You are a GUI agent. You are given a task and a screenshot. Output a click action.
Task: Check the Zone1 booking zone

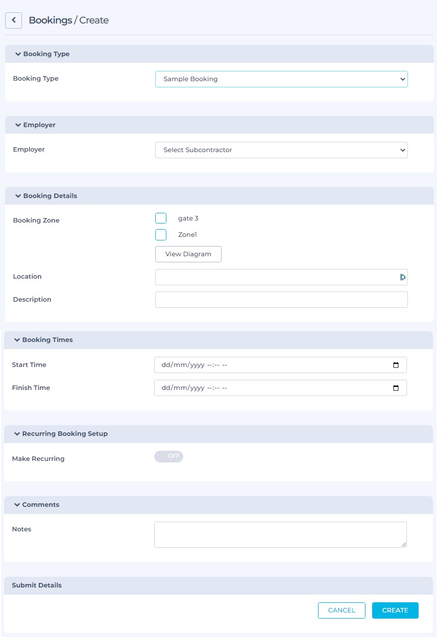pos(161,235)
